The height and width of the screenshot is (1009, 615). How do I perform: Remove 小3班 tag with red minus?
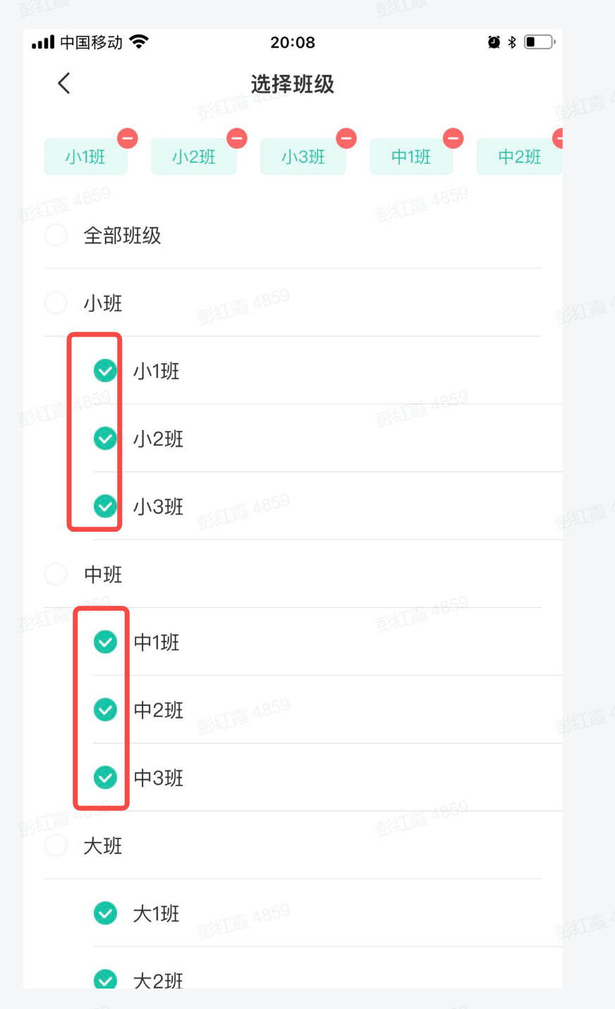(x=346, y=138)
